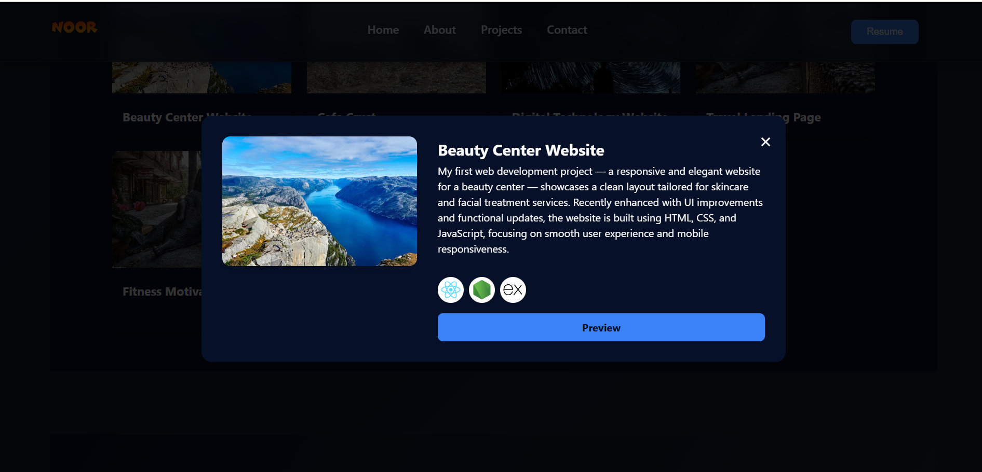The height and width of the screenshot is (472, 982).
Task: Open the About nav link
Action: pos(440,30)
